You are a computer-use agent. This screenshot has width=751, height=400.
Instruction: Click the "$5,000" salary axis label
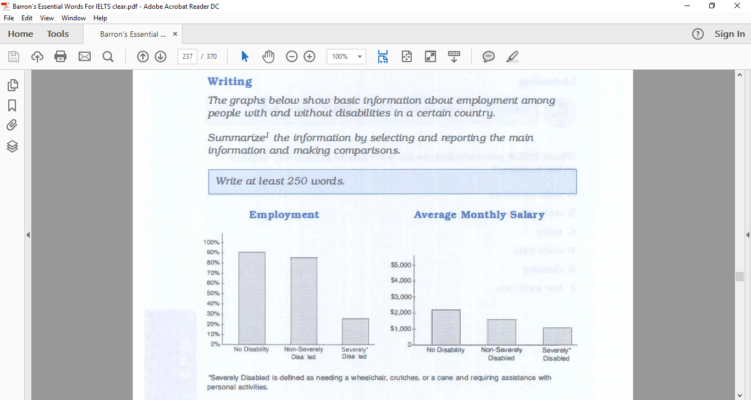pyautogui.click(x=400, y=265)
